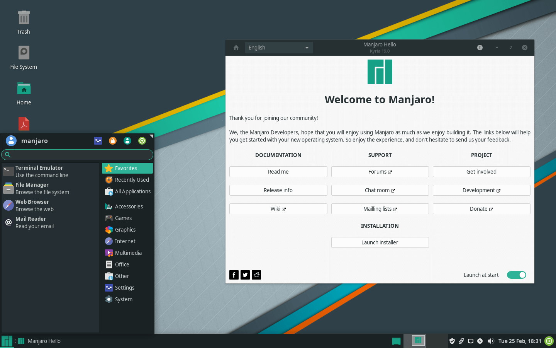Open the Development link button
Viewport: 556px width, 348px height.
[x=481, y=190]
